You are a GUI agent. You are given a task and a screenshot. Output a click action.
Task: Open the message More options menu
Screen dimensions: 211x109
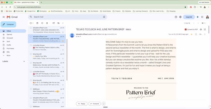tap(205, 34)
